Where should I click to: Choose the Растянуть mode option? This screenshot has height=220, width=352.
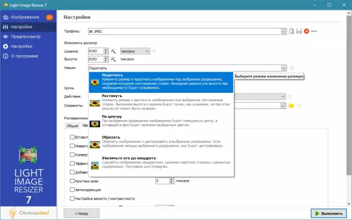coord(161,103)
